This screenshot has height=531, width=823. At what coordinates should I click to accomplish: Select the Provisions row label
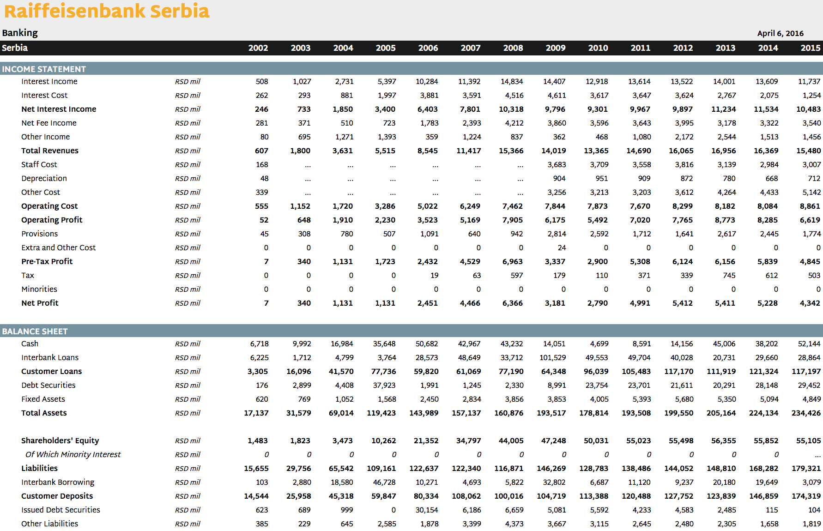click(x=39, y=234)
